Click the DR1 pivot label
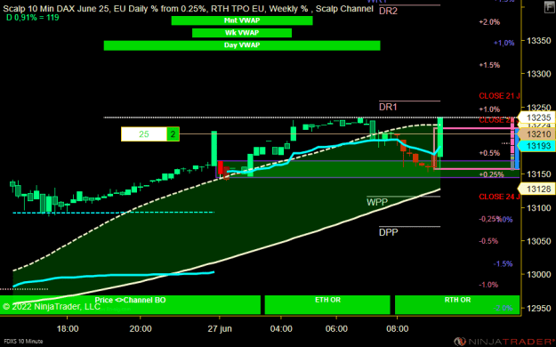 (388, 107)
